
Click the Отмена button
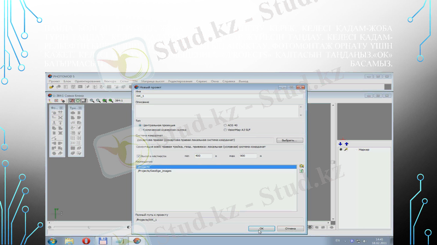pos(290,228)
